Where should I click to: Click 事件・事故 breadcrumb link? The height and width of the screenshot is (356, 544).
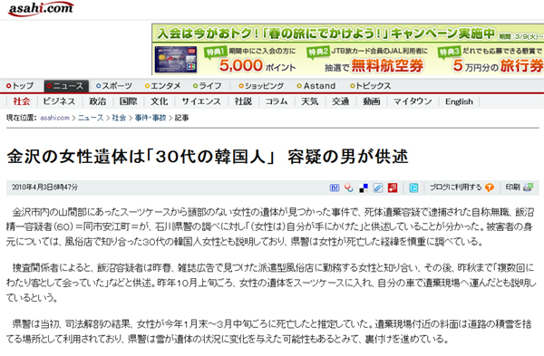tap(151, 118)
